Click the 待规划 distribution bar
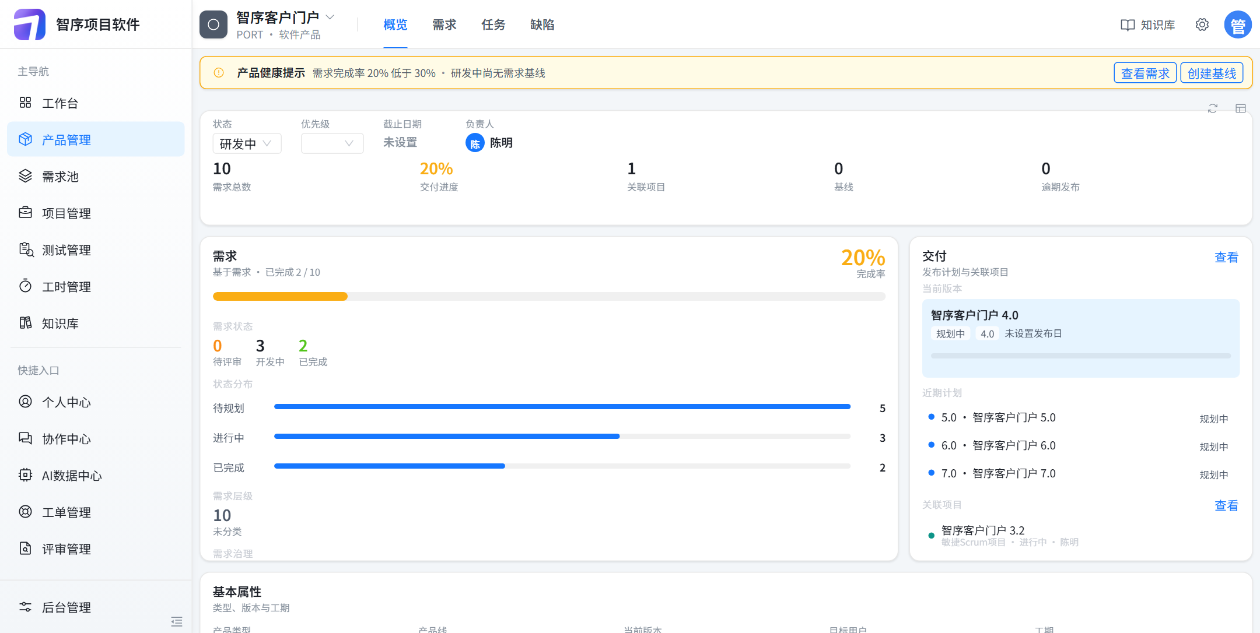Viewport: 1260px width, 633px height. click(x=562, y=407)
